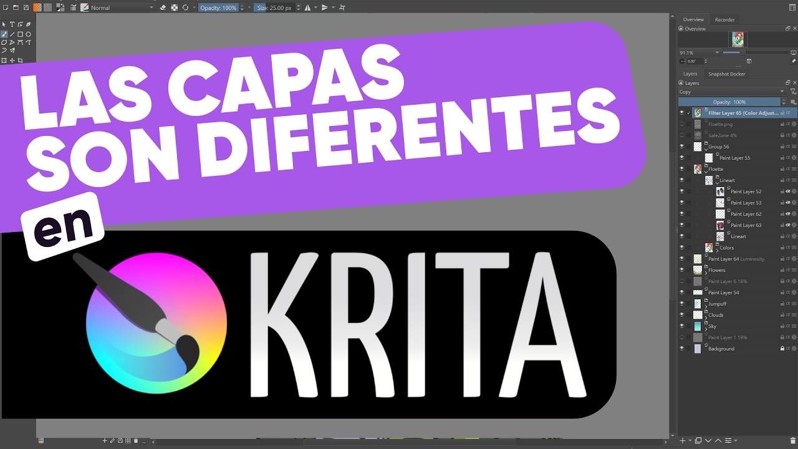The height and width of the screenshot is (449, 798).
Task: Collapse the Group 56 layer group
Action: pos(706,150)
